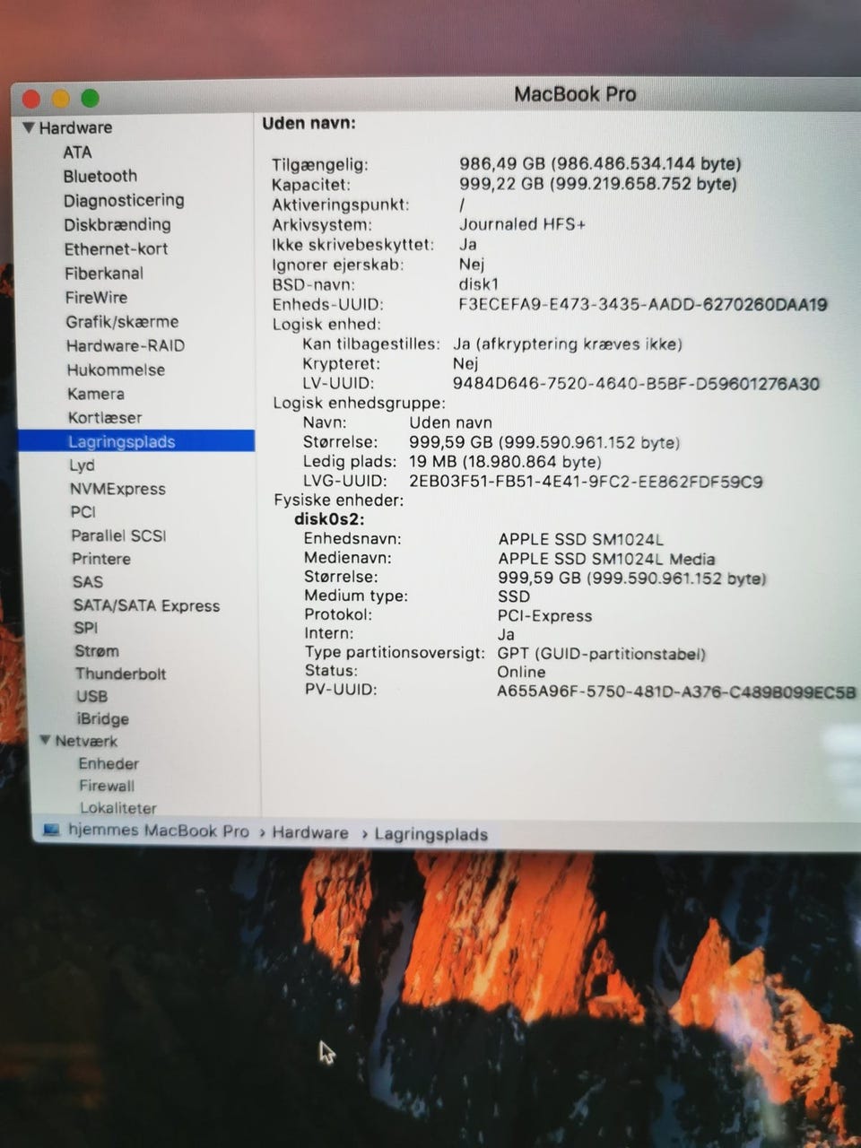
Task: Click the BSD-navn value disk1
Action: coord(479,284)
